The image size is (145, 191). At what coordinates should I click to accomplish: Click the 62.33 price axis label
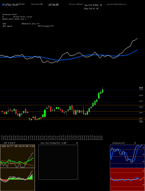141,101
